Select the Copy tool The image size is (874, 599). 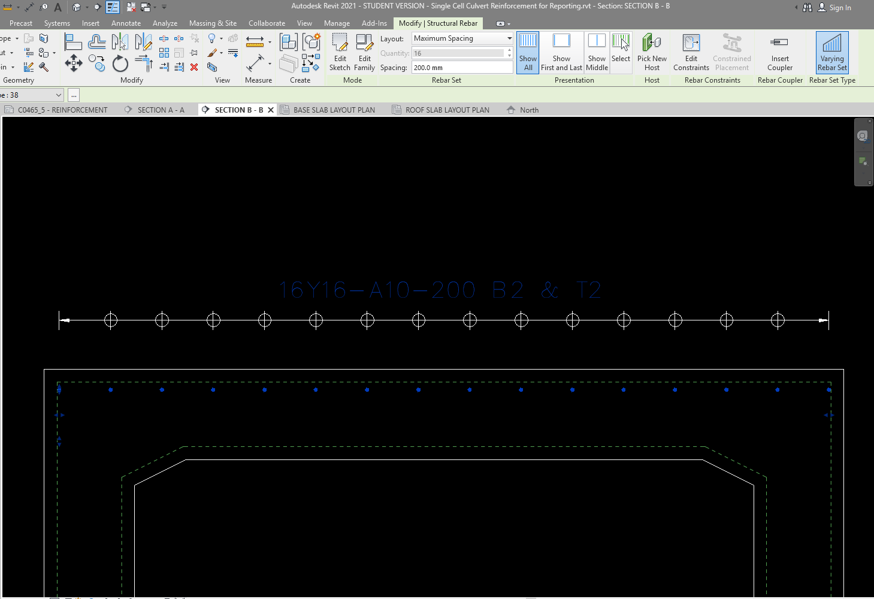click(x=96, y=63)
